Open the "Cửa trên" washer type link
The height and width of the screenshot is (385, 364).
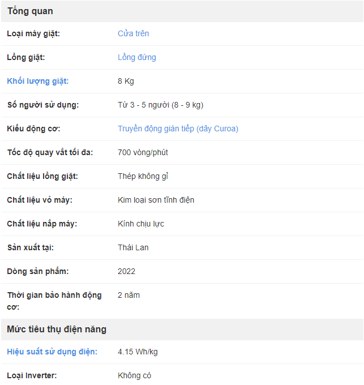coord(133,33)
